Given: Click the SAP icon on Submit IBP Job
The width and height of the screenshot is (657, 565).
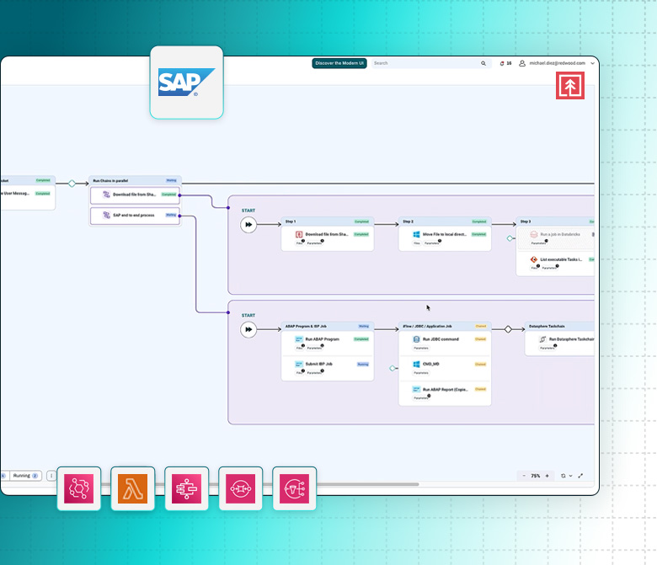Looking at the screenshot, I should click(x=299, y=364).
